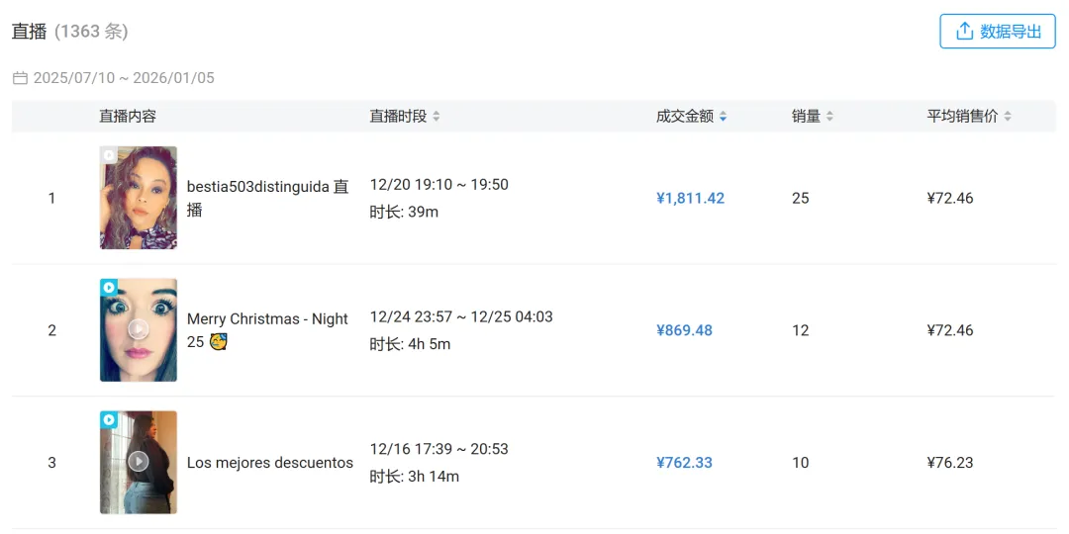Open the Los mejores descuentos title
1069x534 pixels.
click(x=269, y=463)
